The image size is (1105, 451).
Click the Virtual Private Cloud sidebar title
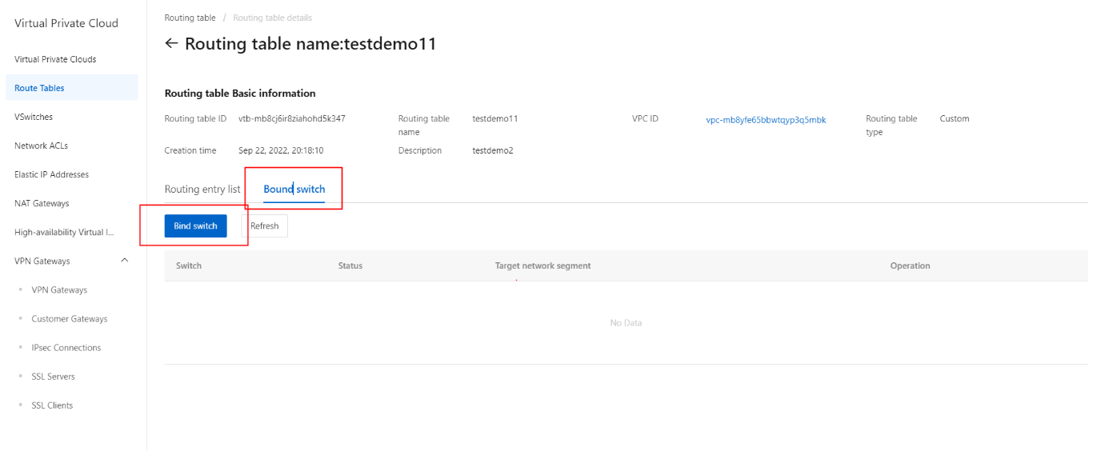tap(66, 23)
